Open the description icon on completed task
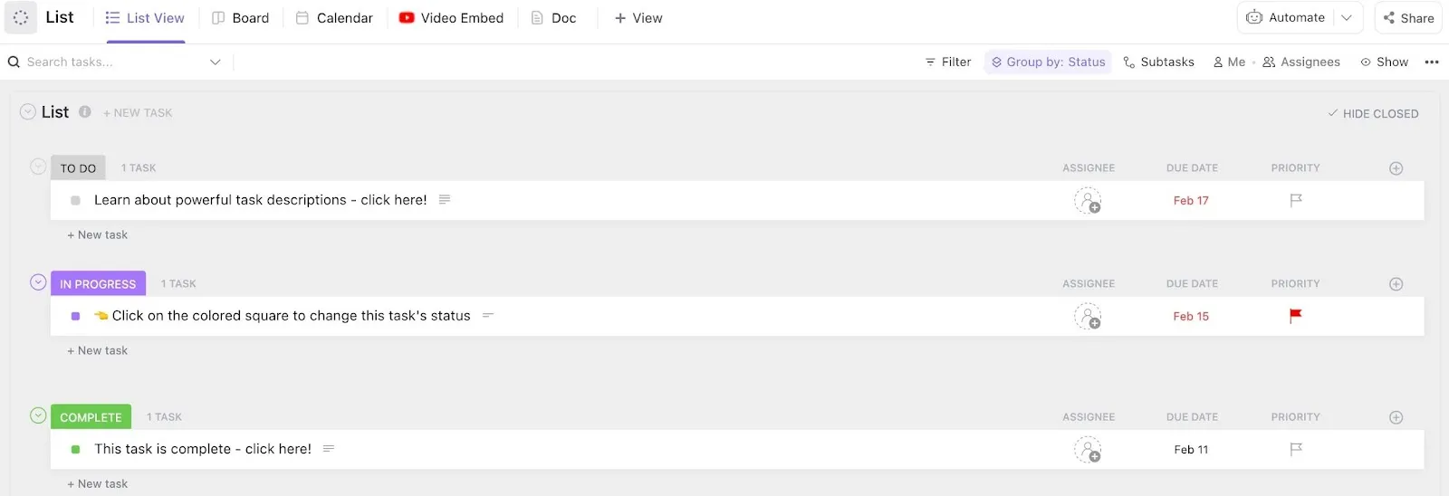The width and height of the screenshot is (1449, 496). (329, 449)
